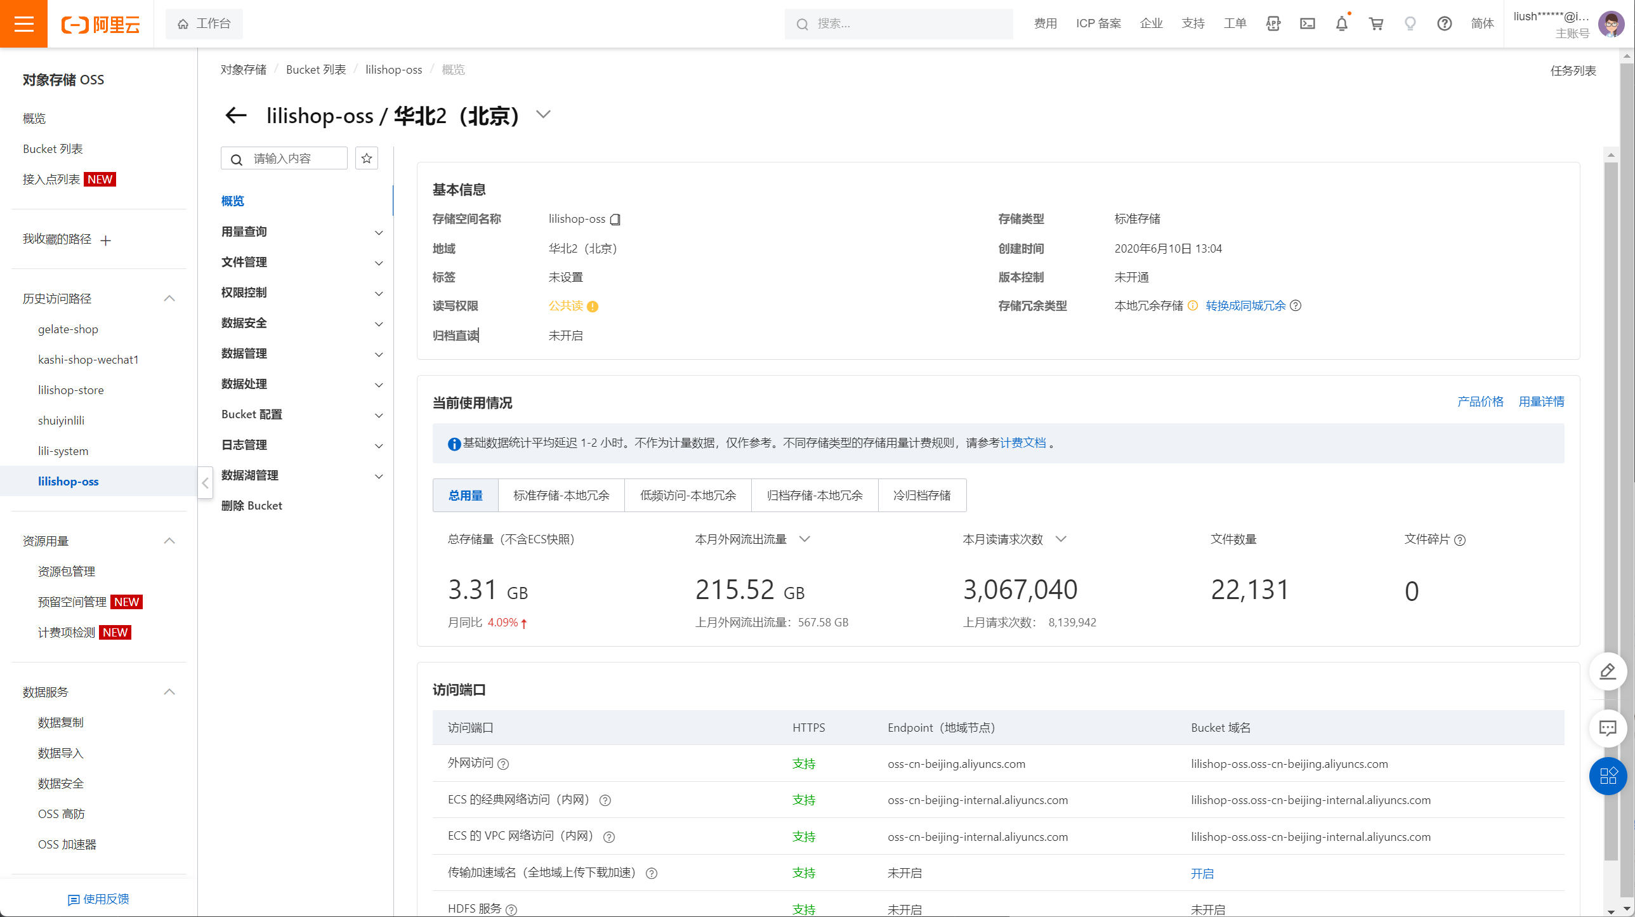Open the hamburger main menu
The image size is (1635, 917).
(23, 23)
